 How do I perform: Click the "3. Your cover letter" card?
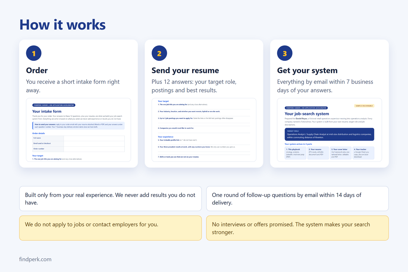[341, 153]
